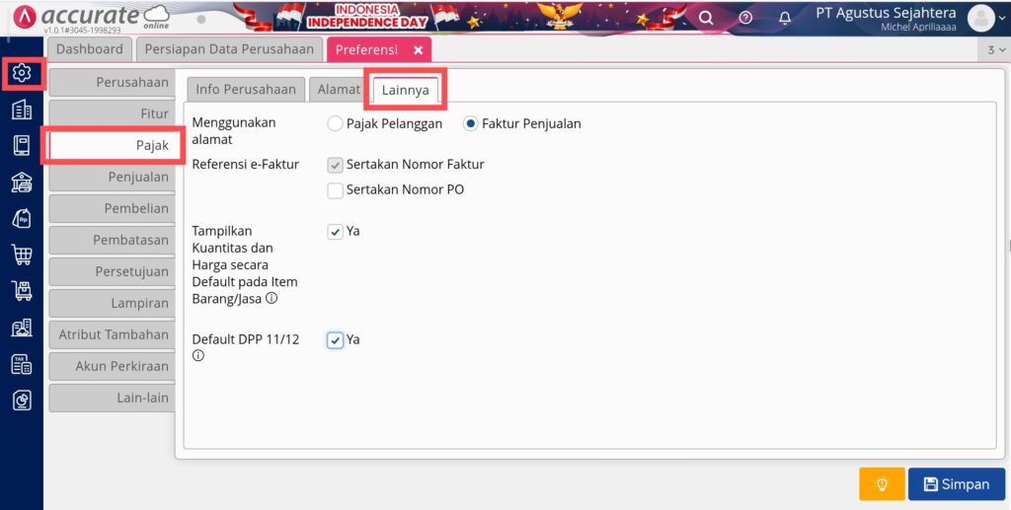Viewport: 1011px width, 510px height.
Task: Click the search magnifier icon
Action: coord(706,18)
